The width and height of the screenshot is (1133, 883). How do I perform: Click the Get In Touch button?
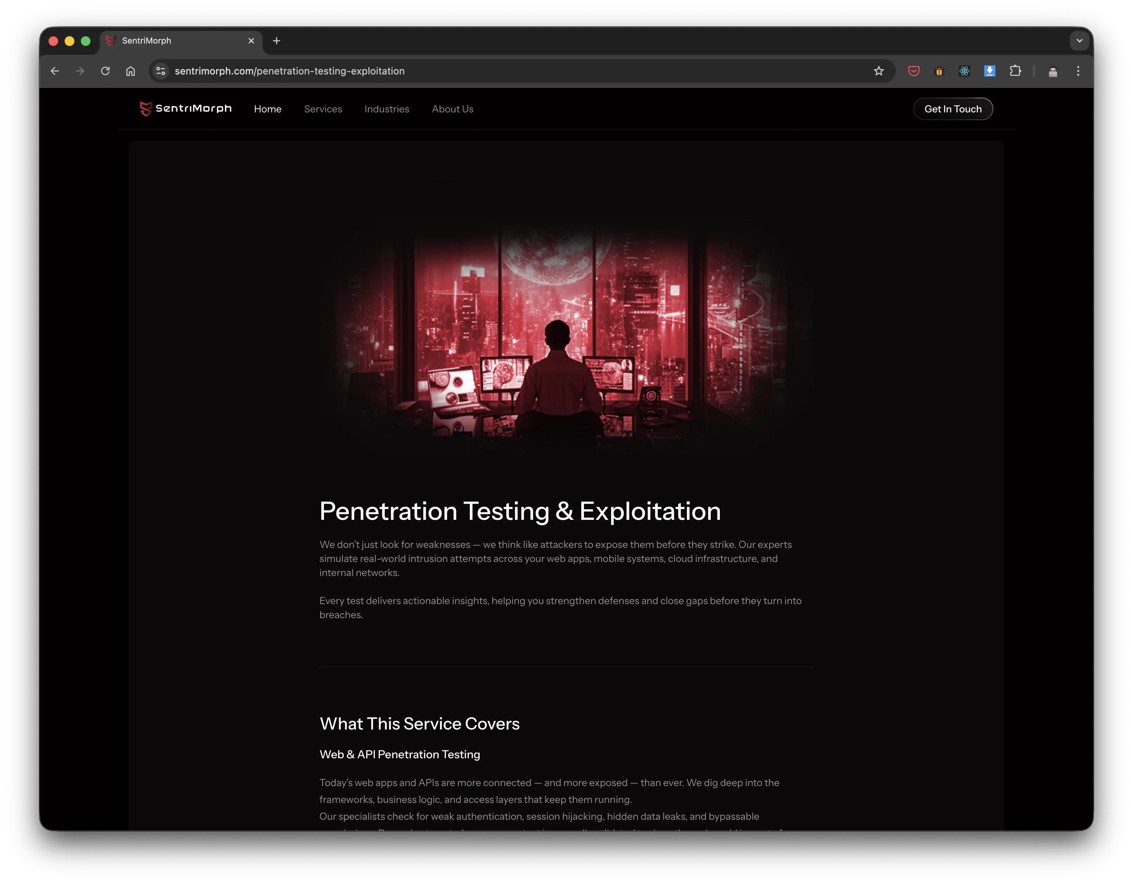[x=953, y=109]
